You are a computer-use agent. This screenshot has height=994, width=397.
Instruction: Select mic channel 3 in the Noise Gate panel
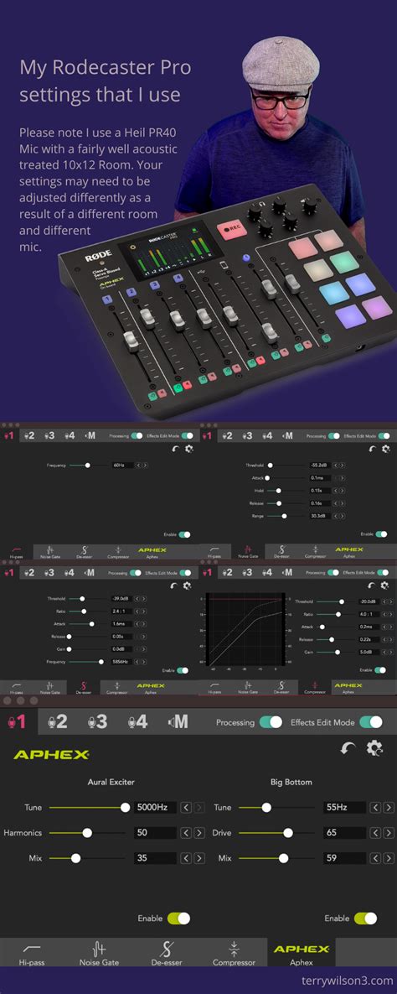(248, 436)
